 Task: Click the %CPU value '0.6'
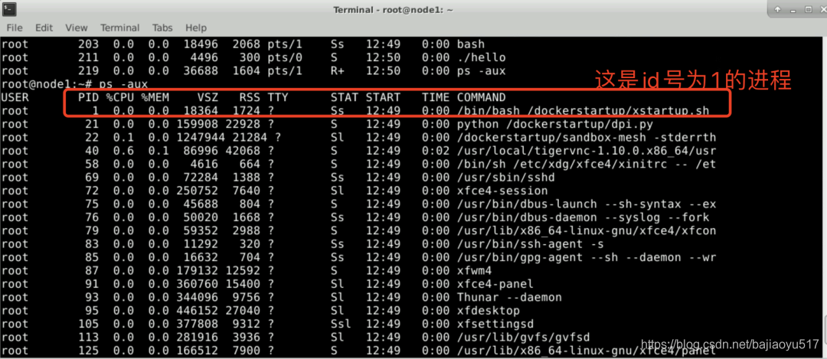coord(123,151)
